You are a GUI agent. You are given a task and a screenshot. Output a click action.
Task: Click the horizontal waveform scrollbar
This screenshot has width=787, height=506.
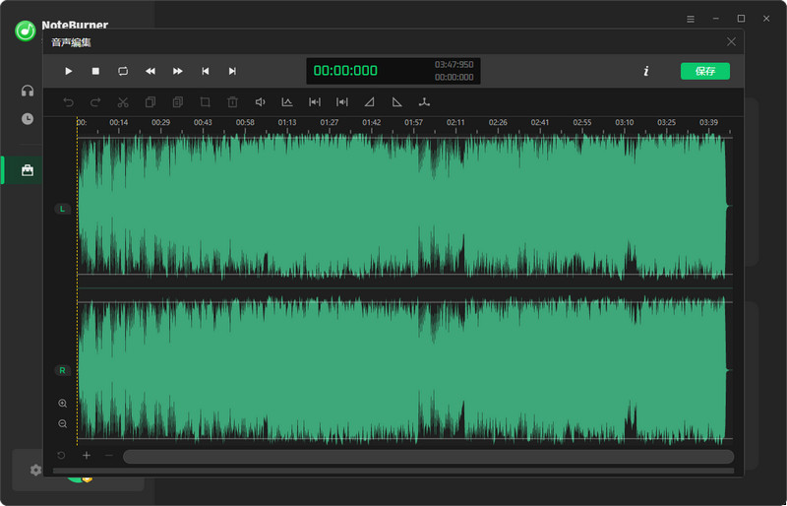[428, 456]
